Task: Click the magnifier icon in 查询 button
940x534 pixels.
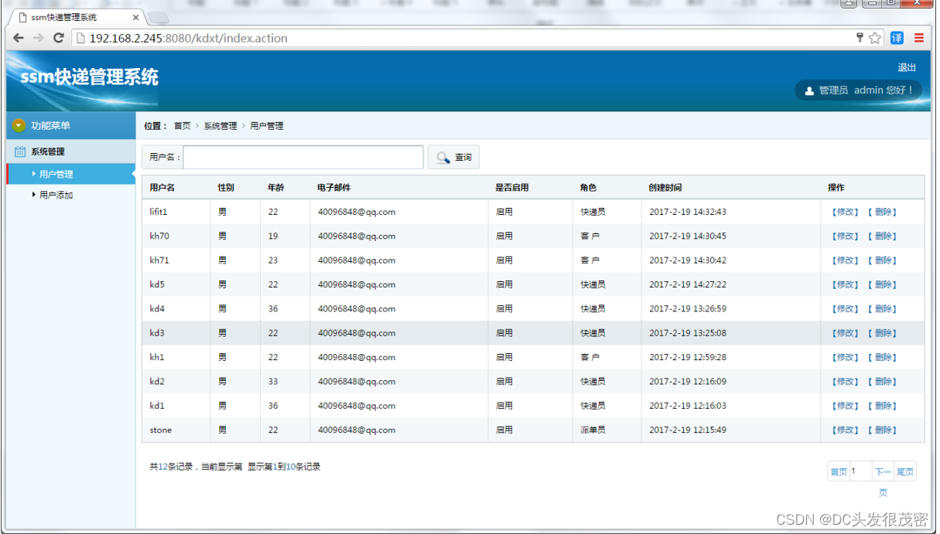Action: (443, 158)
